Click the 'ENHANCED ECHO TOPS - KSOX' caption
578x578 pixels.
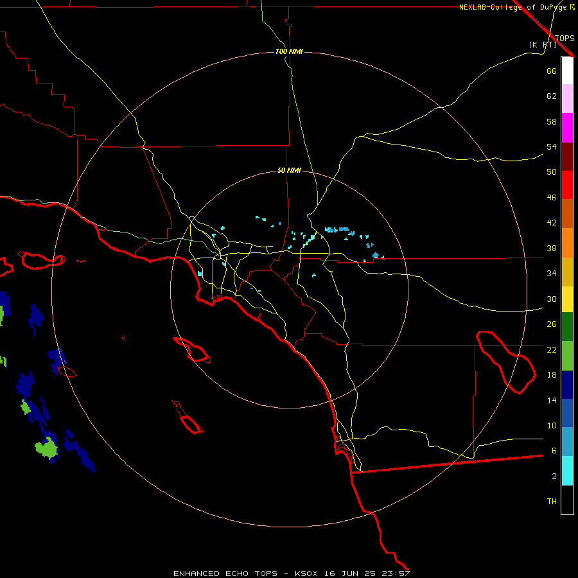point(245,574)
